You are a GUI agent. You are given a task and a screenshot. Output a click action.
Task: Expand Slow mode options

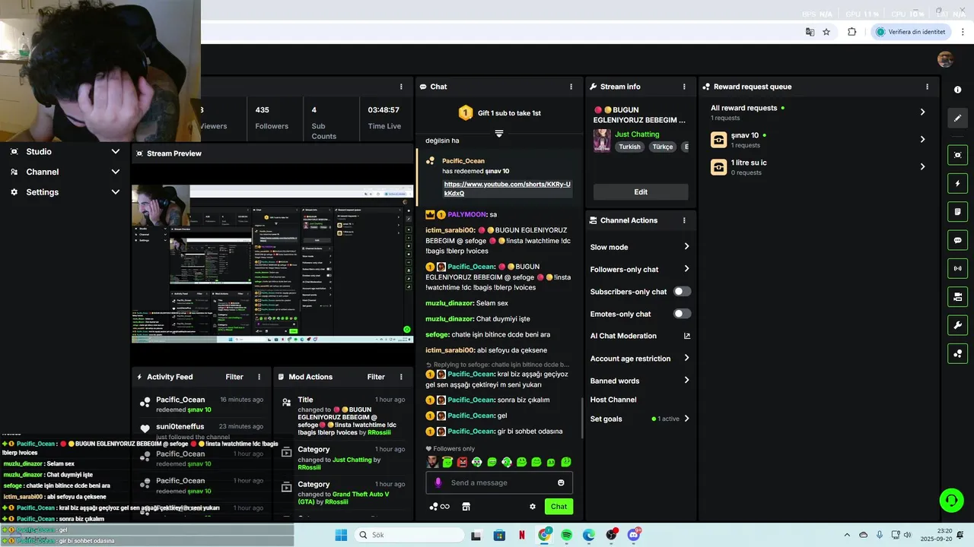686,247
